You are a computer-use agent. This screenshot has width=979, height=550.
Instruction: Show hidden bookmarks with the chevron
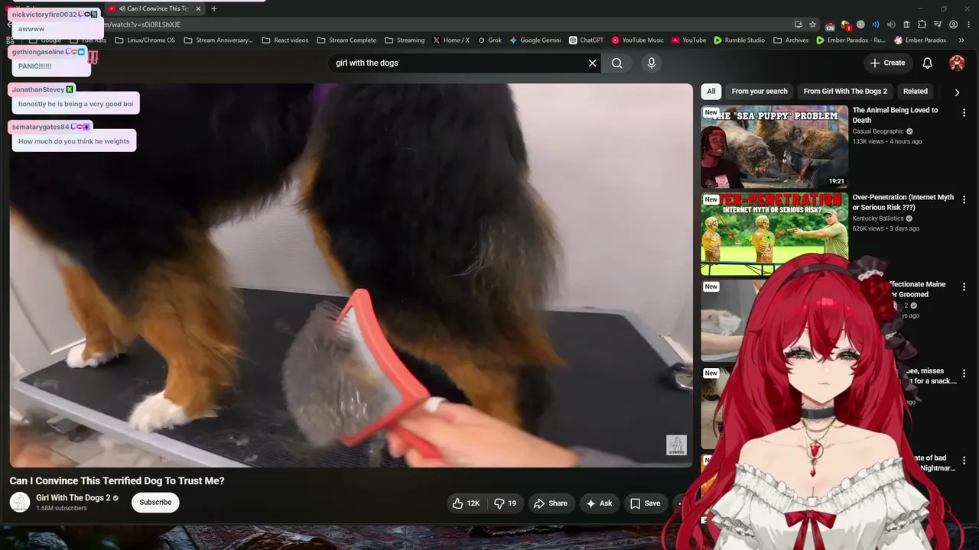click(x=961, y=40)
